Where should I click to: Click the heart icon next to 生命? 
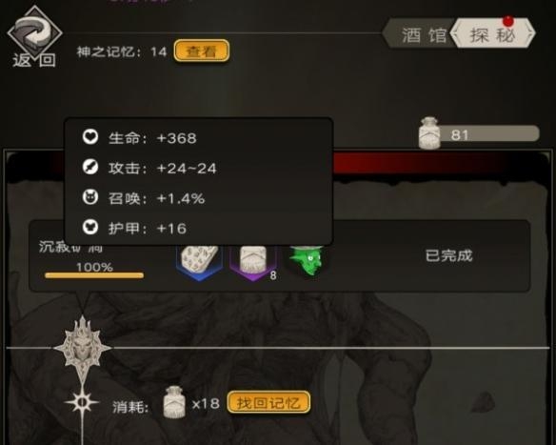coord(90,136)
